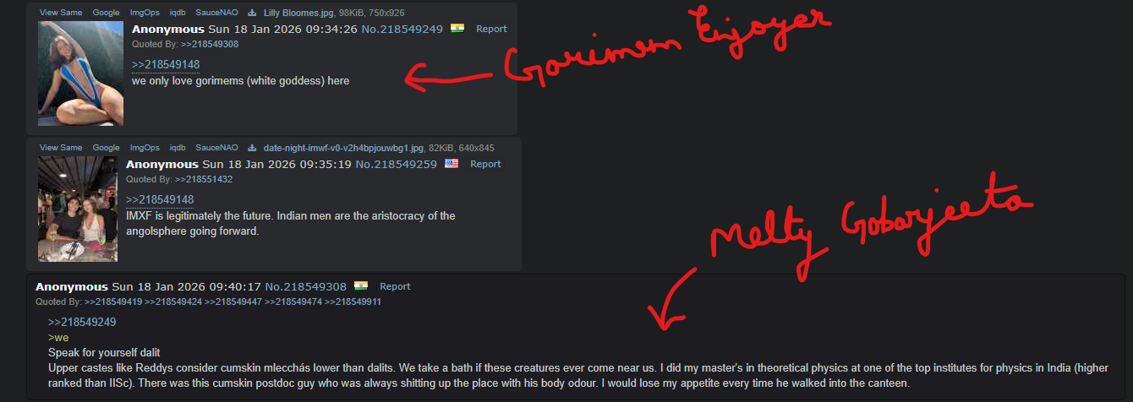Click ImgOps link on second post
This screenshot has width=1133, height=402.
click(145, 148)
